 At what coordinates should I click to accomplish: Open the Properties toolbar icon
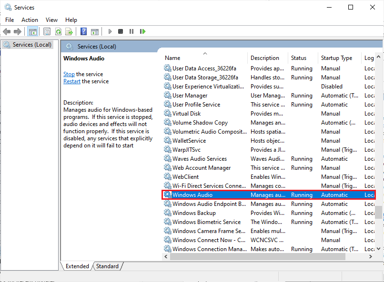point(47,31)
